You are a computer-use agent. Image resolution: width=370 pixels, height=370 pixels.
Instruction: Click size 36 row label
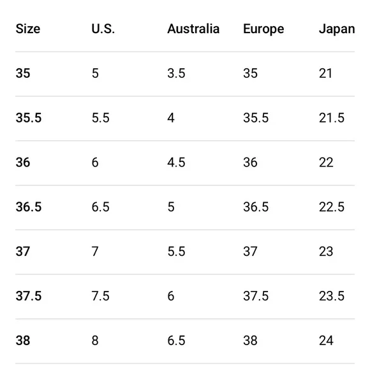click(23, 162)
